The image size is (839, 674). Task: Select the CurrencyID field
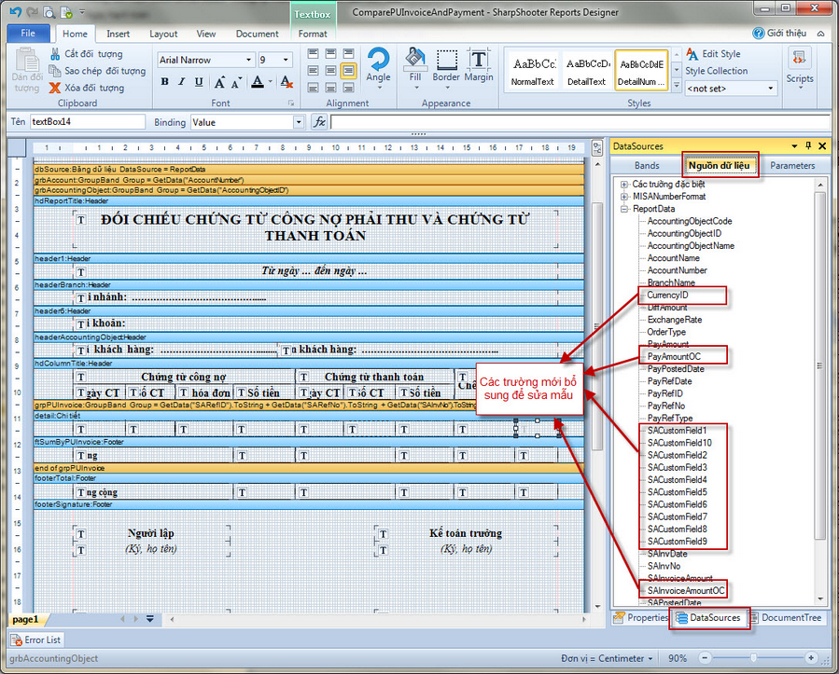[x=668, y=295]
